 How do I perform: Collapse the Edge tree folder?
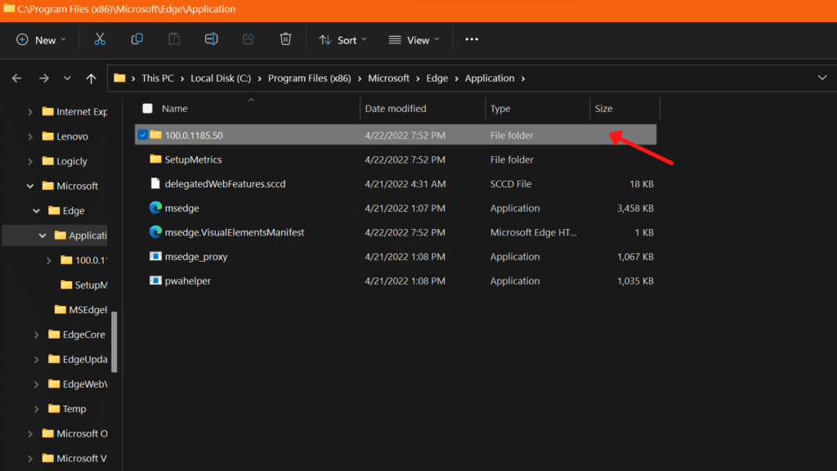pyautogui.click(x=36, y=211)
